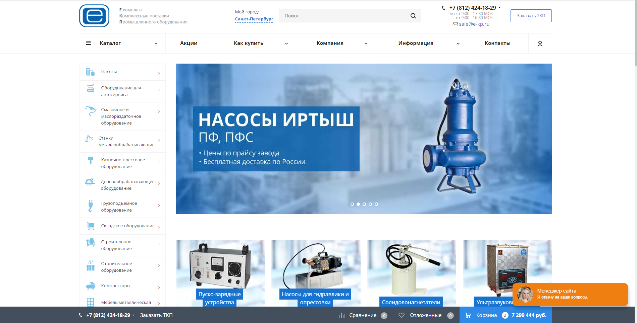This screenshot has height=323, width=637.
Task: Expand the Компания dropdown arrow
Action: pyautogui.click(x=366, y=44)
